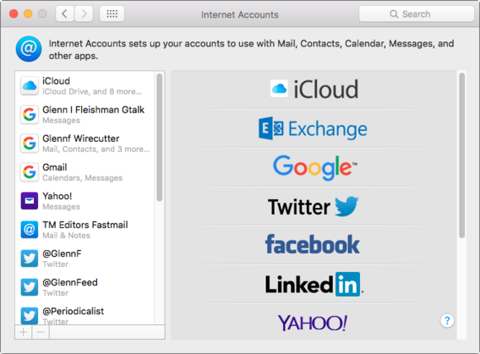This screenshot has width=480, height=354.
Task: Click the Google icon beside Glenn I Fleishman Gtalk
Action: [x=30, y=114]
